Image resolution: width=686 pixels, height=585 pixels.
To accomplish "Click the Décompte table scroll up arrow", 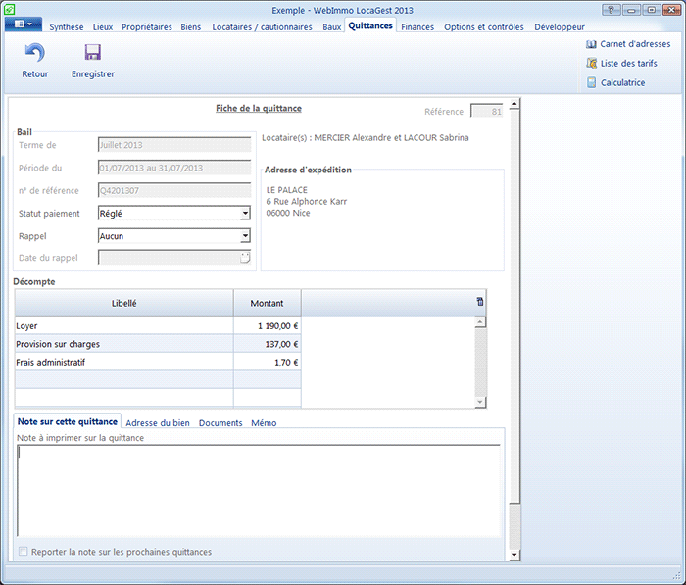I will (480, 322).
